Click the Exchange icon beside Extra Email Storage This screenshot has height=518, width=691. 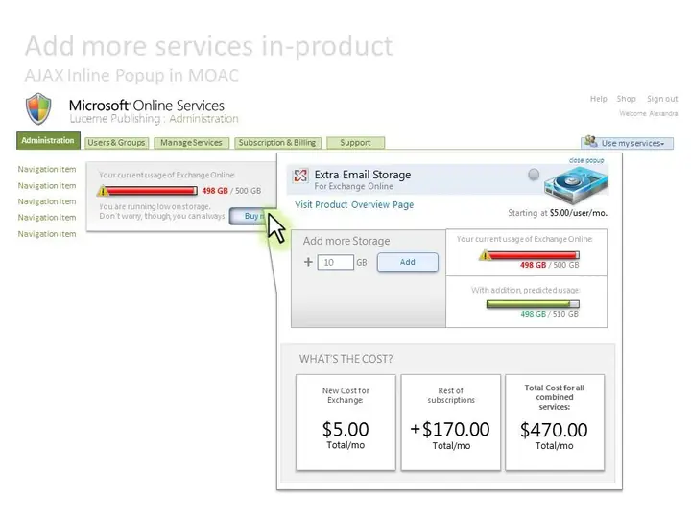tap(300, 176)
